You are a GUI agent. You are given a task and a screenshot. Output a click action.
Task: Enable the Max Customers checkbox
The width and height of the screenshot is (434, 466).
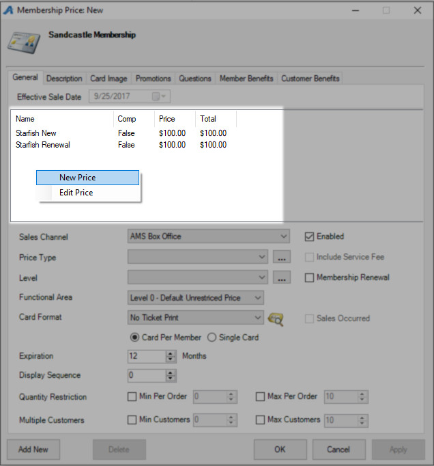click(x=260, y=420)
